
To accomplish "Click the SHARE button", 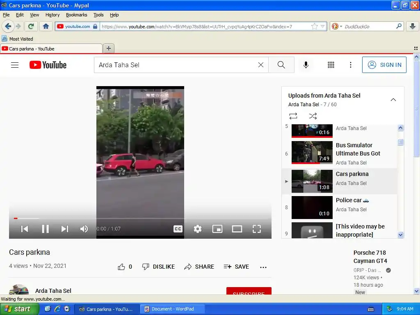I will [x=199, y=267].
